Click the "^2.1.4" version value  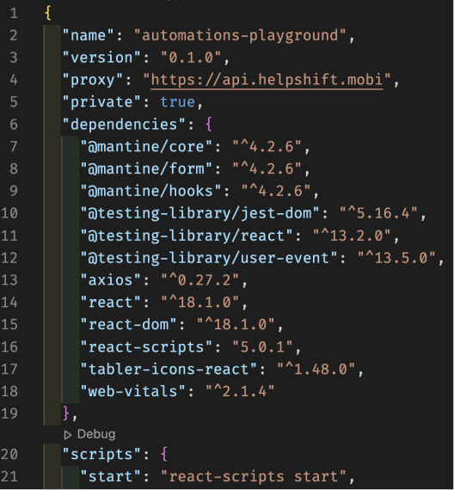click(240, 391)
